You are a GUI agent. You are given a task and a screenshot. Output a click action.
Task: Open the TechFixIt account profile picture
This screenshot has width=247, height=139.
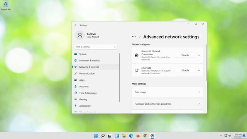(x=80, y=35)
